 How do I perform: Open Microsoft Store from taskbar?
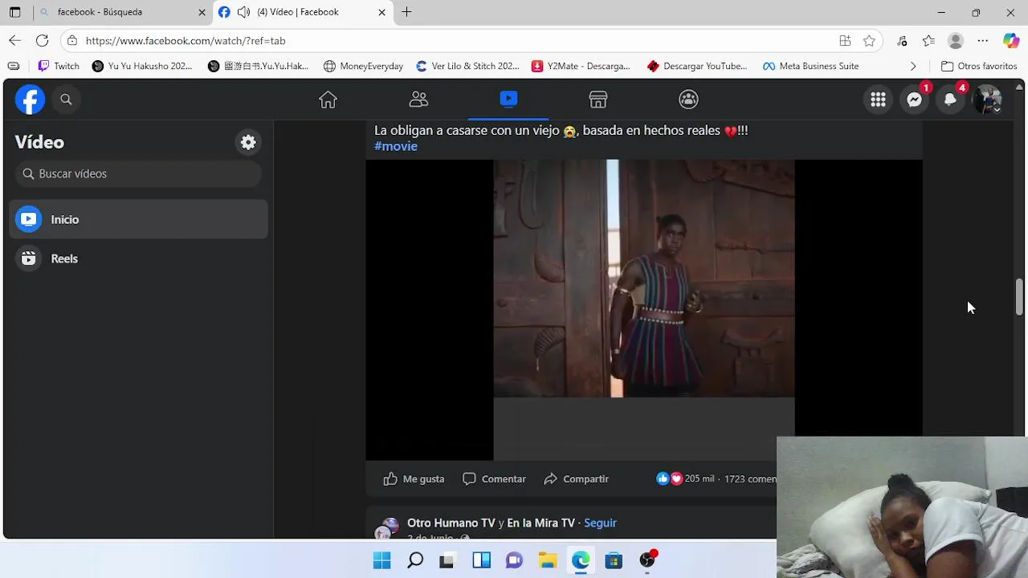(614, 560)
